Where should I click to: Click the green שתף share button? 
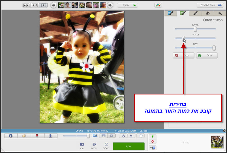[129, 146]
